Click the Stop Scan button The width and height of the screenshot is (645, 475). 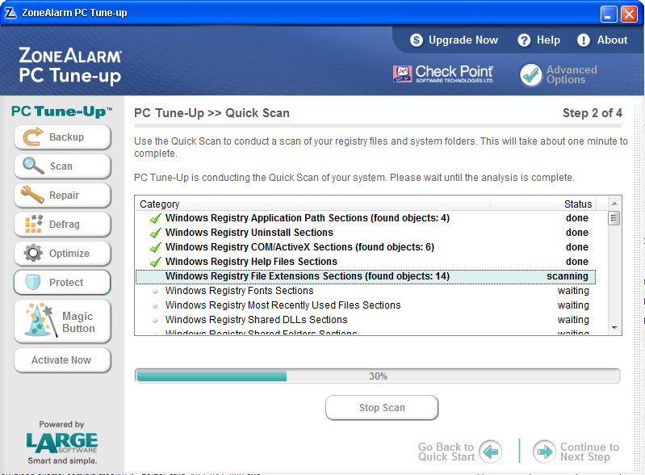click(x=382, y=407)
